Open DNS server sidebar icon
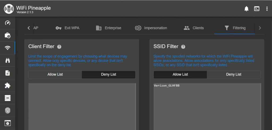This screenshot has width=272, height=130. [x=8, y=98]
